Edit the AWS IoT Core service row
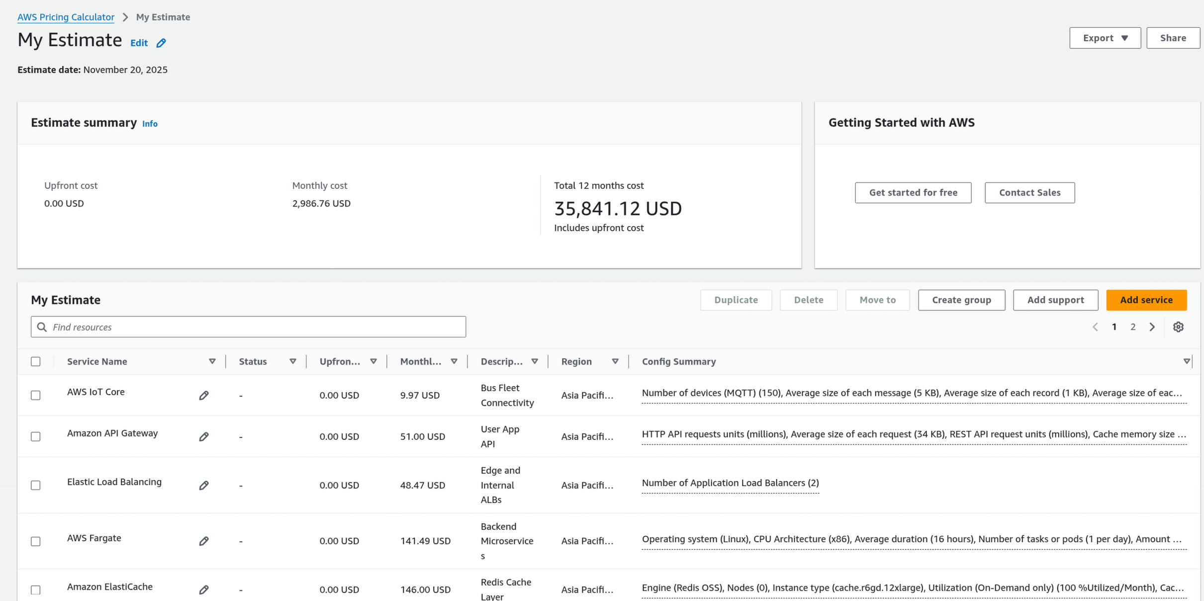Screen dimensions: 1204x601 (204, 396)
